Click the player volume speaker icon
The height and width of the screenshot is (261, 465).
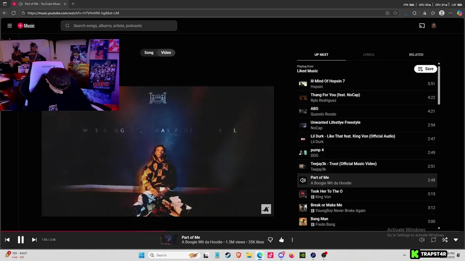coord(422,240)
